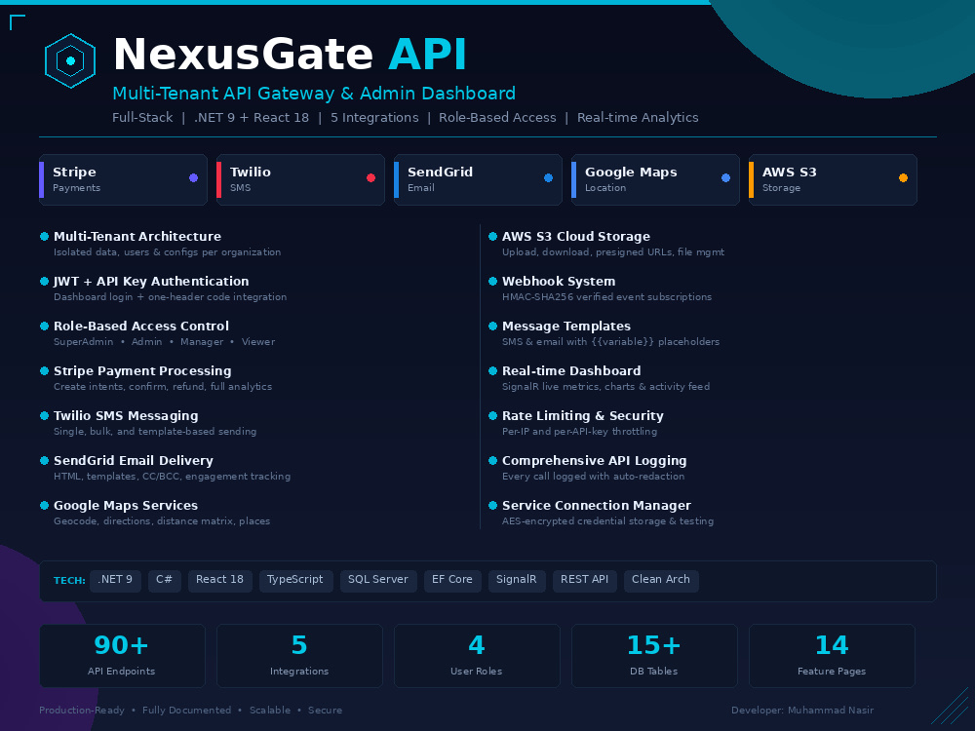This screenshot has height=731, width=975.
Task: Open the Stripe Payments card
Action: point(123,179)
